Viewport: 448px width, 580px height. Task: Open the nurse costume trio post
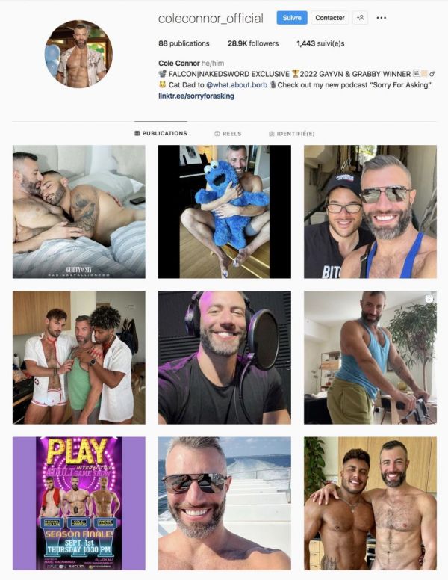78,357
